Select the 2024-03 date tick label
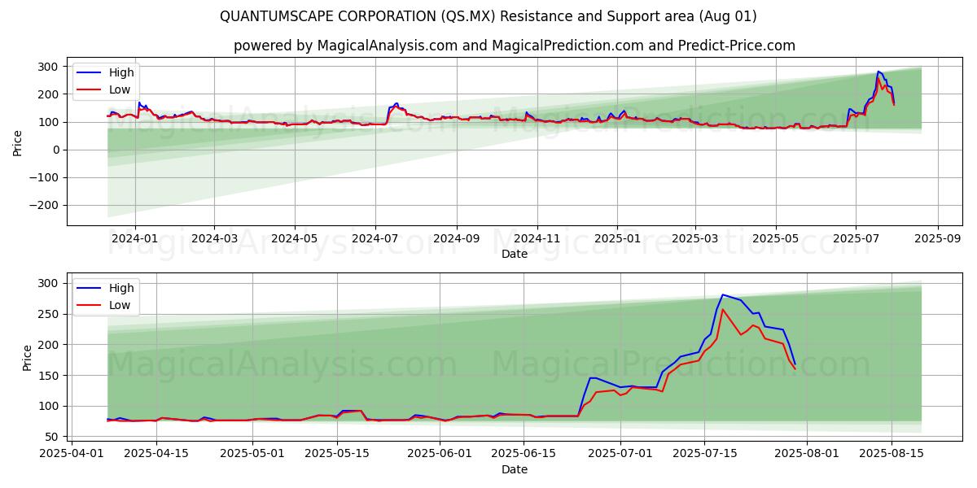Image resolution: width=977 pixels, height=488 pixels. (214, 239)
